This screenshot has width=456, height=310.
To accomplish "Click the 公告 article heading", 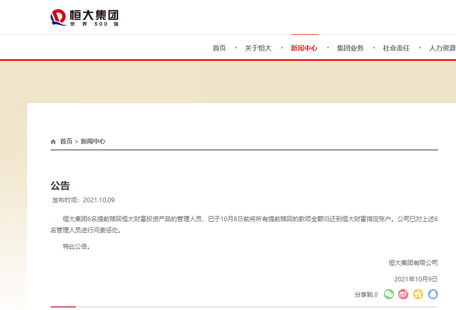I will (60, 185).
